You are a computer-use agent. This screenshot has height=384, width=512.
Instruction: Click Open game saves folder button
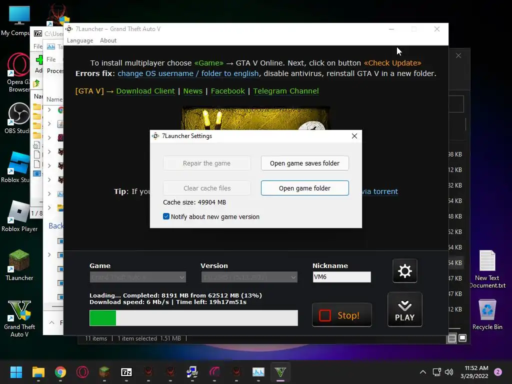point(304,163)
